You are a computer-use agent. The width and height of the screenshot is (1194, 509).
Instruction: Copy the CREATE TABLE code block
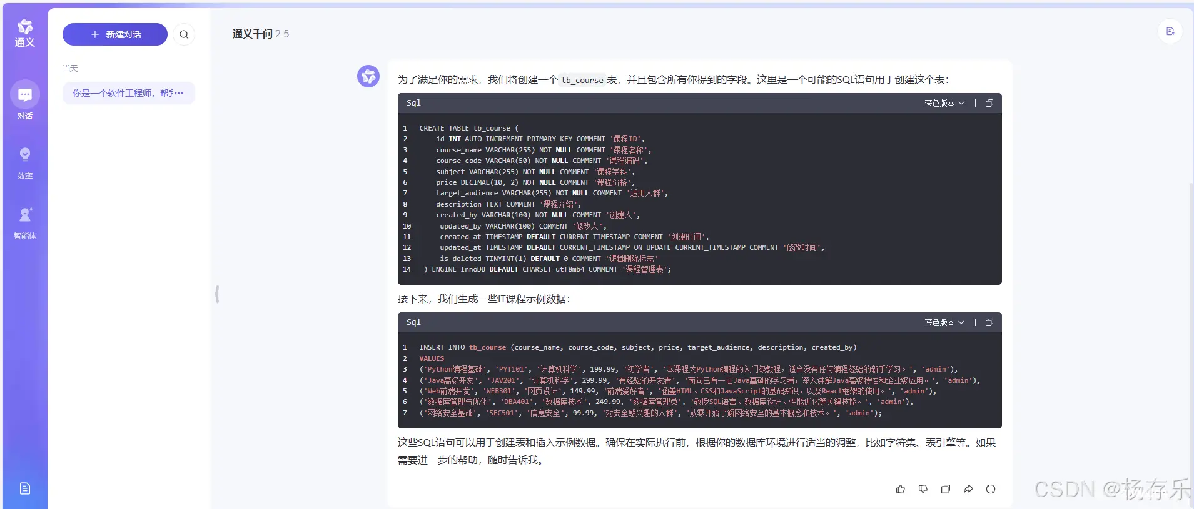click(x=989, y=103)
